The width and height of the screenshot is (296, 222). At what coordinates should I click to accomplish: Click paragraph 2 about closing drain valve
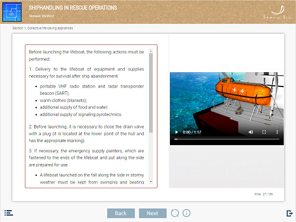pyautogui.click(x=86, y=134)
